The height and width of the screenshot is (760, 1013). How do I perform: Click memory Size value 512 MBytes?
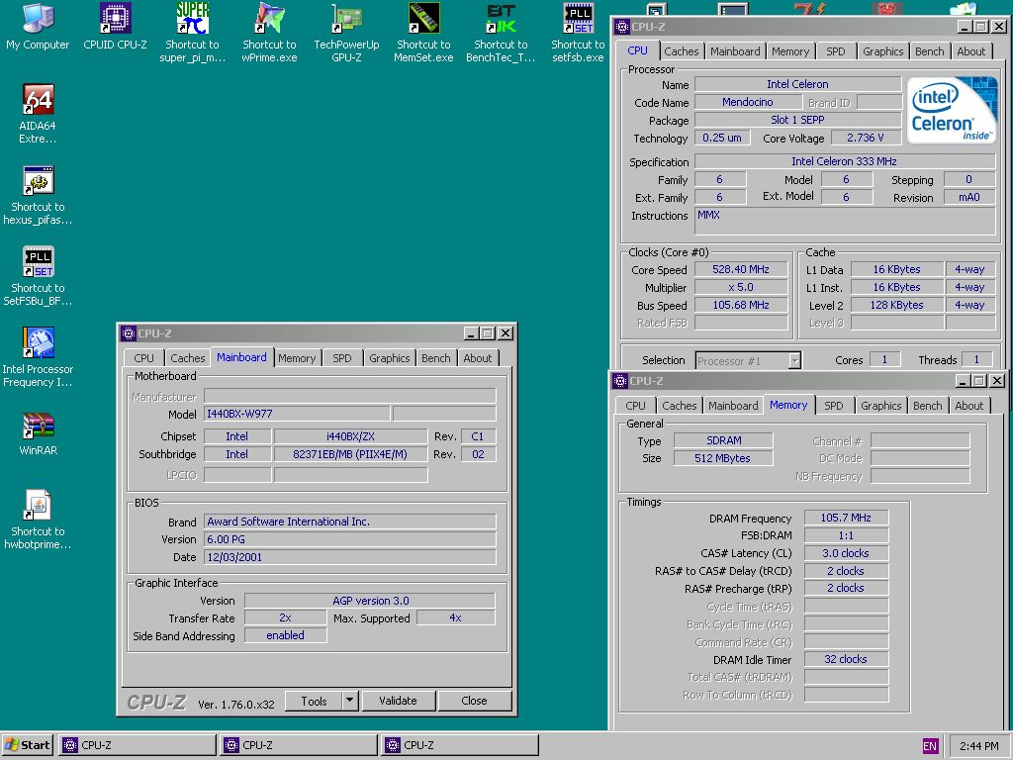click(x=722, y=458)
